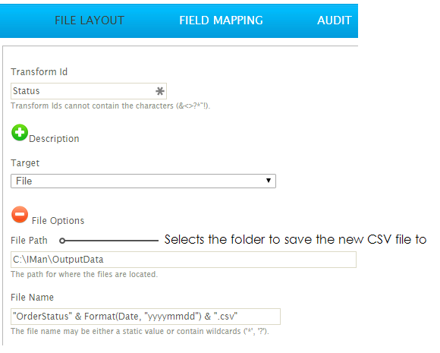This screenshot has width=440, height=353.
Task: Select the Target combo box showing File
Action: click(x=143, y=181)
